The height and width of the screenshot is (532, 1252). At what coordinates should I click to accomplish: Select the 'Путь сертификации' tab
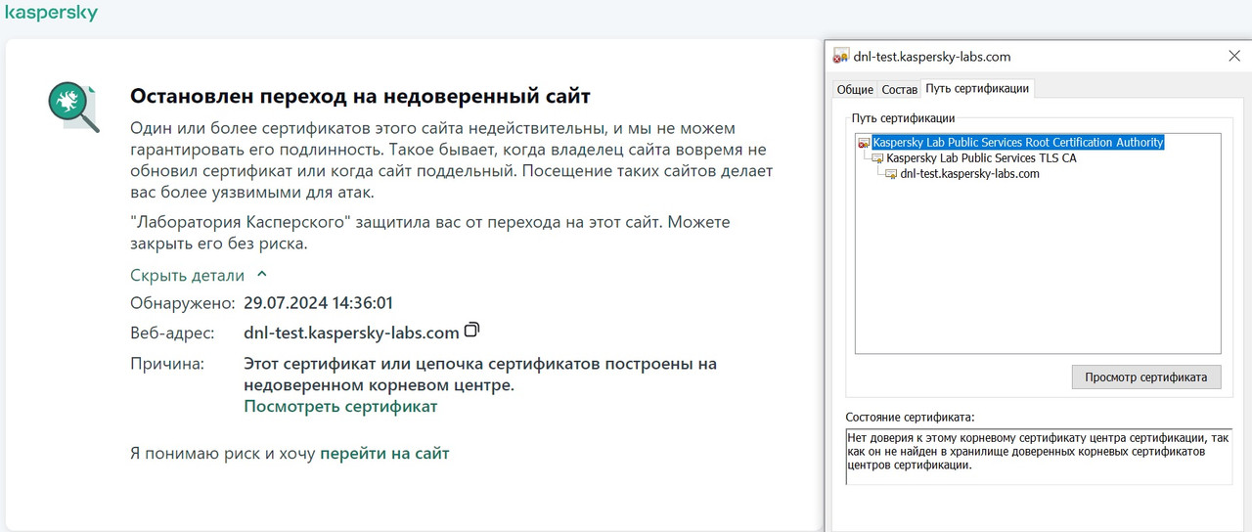point(977,88)
